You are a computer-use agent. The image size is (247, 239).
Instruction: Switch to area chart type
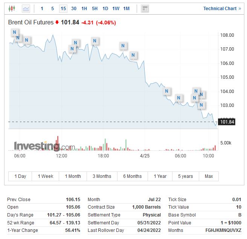pyautogui.click(x=26, y=8)
